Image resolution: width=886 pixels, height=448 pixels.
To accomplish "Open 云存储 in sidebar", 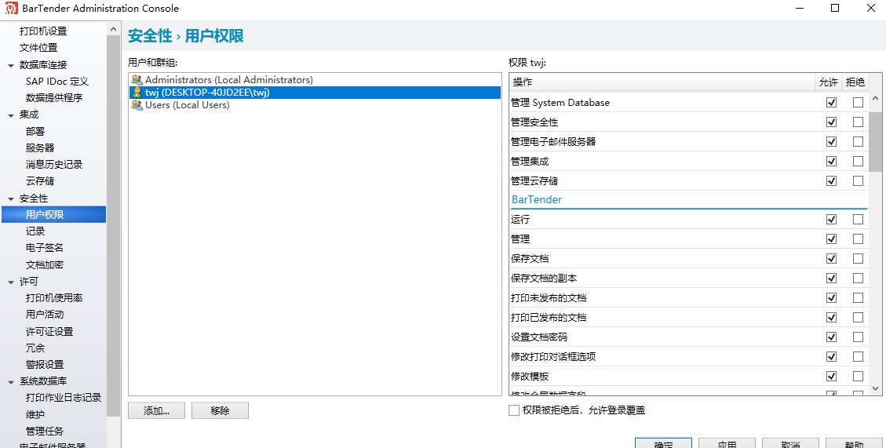I will click(x=40, y=181).
